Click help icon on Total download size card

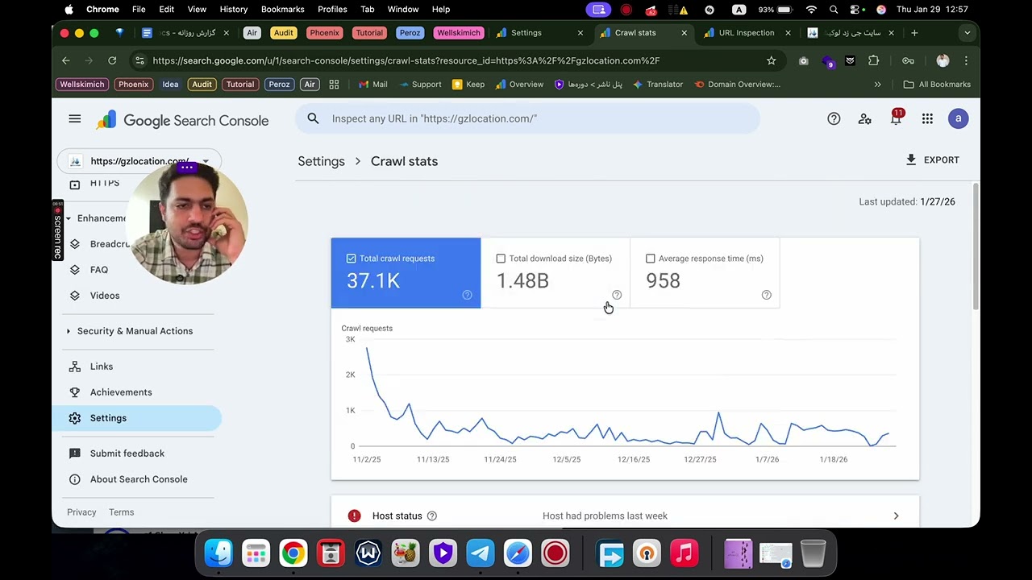point(617,295)
